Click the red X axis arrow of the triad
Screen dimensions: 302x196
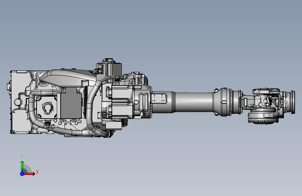tap(30, 174)
